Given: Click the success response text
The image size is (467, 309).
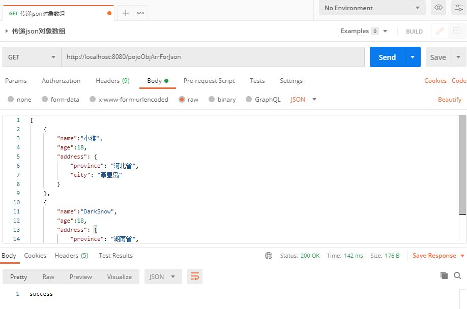Looking at the screenshot, I should (41, 294).
